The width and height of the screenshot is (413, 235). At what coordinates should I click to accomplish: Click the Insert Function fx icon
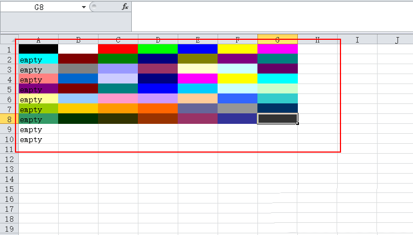(x=125, y=7)
